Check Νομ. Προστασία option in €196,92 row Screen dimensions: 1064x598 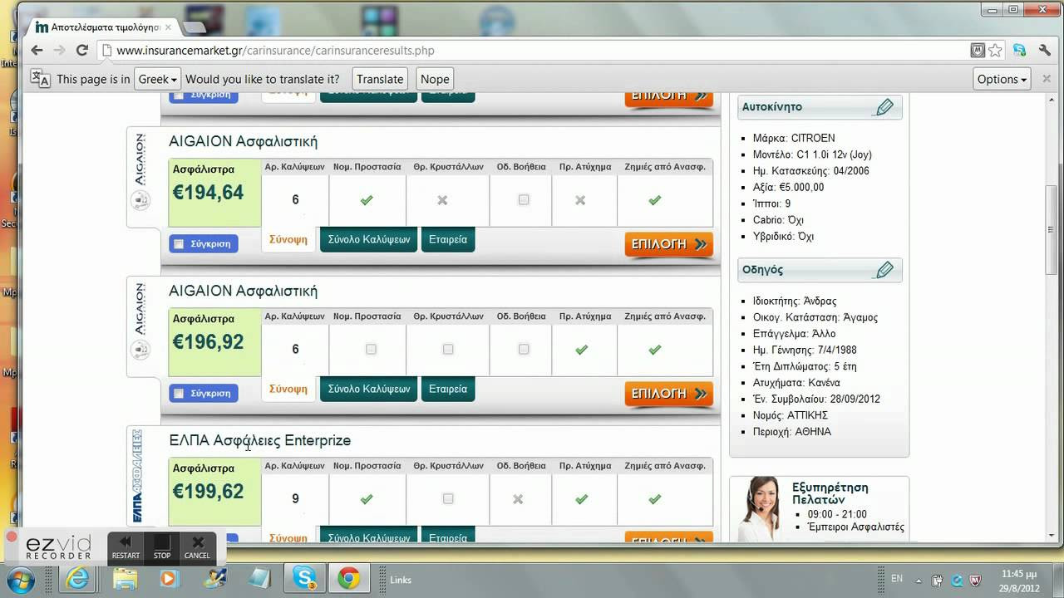click(371, 349)
